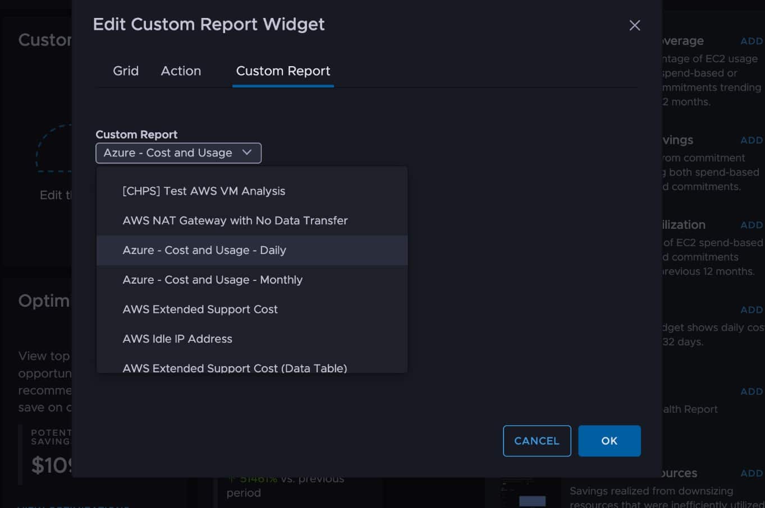Select Azure - Cost and Usage - Monthly
Viewport: 765px width, 508px height.
[x=252, y=280]
